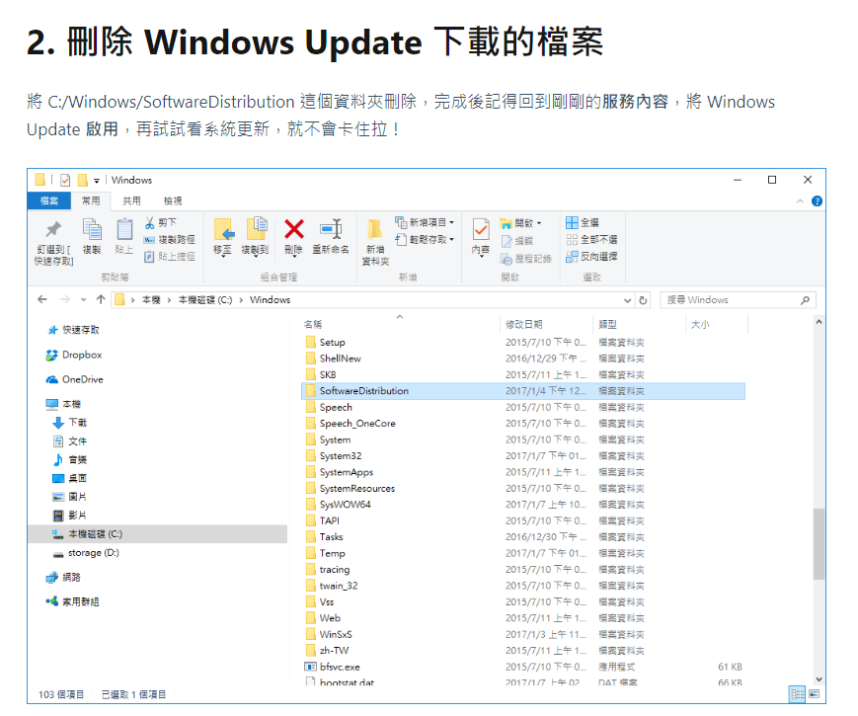The image size is (858, 716).
Task: Copy path (複製路徑) button
Action: pos(169,240)
